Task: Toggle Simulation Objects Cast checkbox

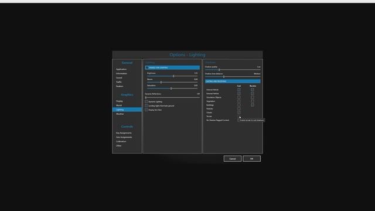Action: point(238,97)
